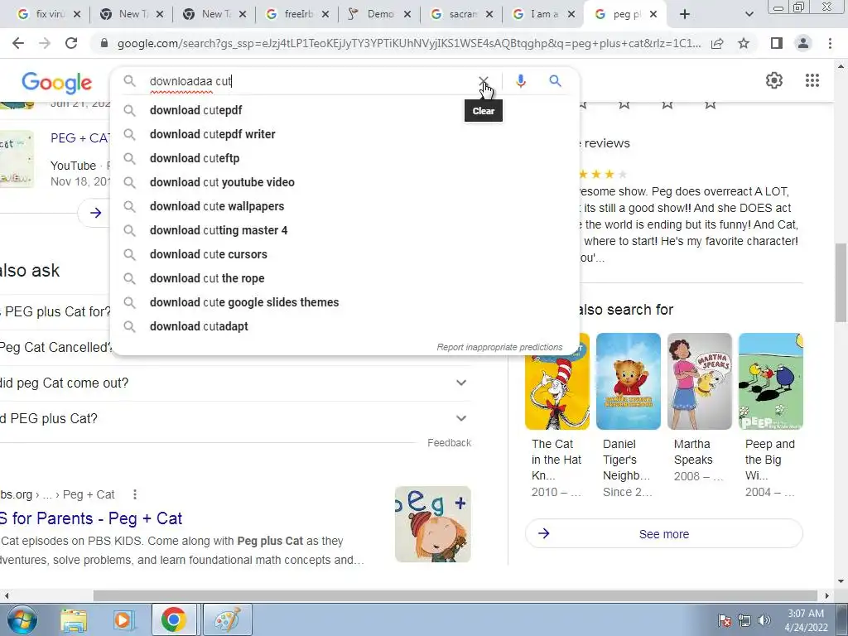Viewport: 848px width, 636px height.
Task: Reload the current page
Action: tap(71, 43)
